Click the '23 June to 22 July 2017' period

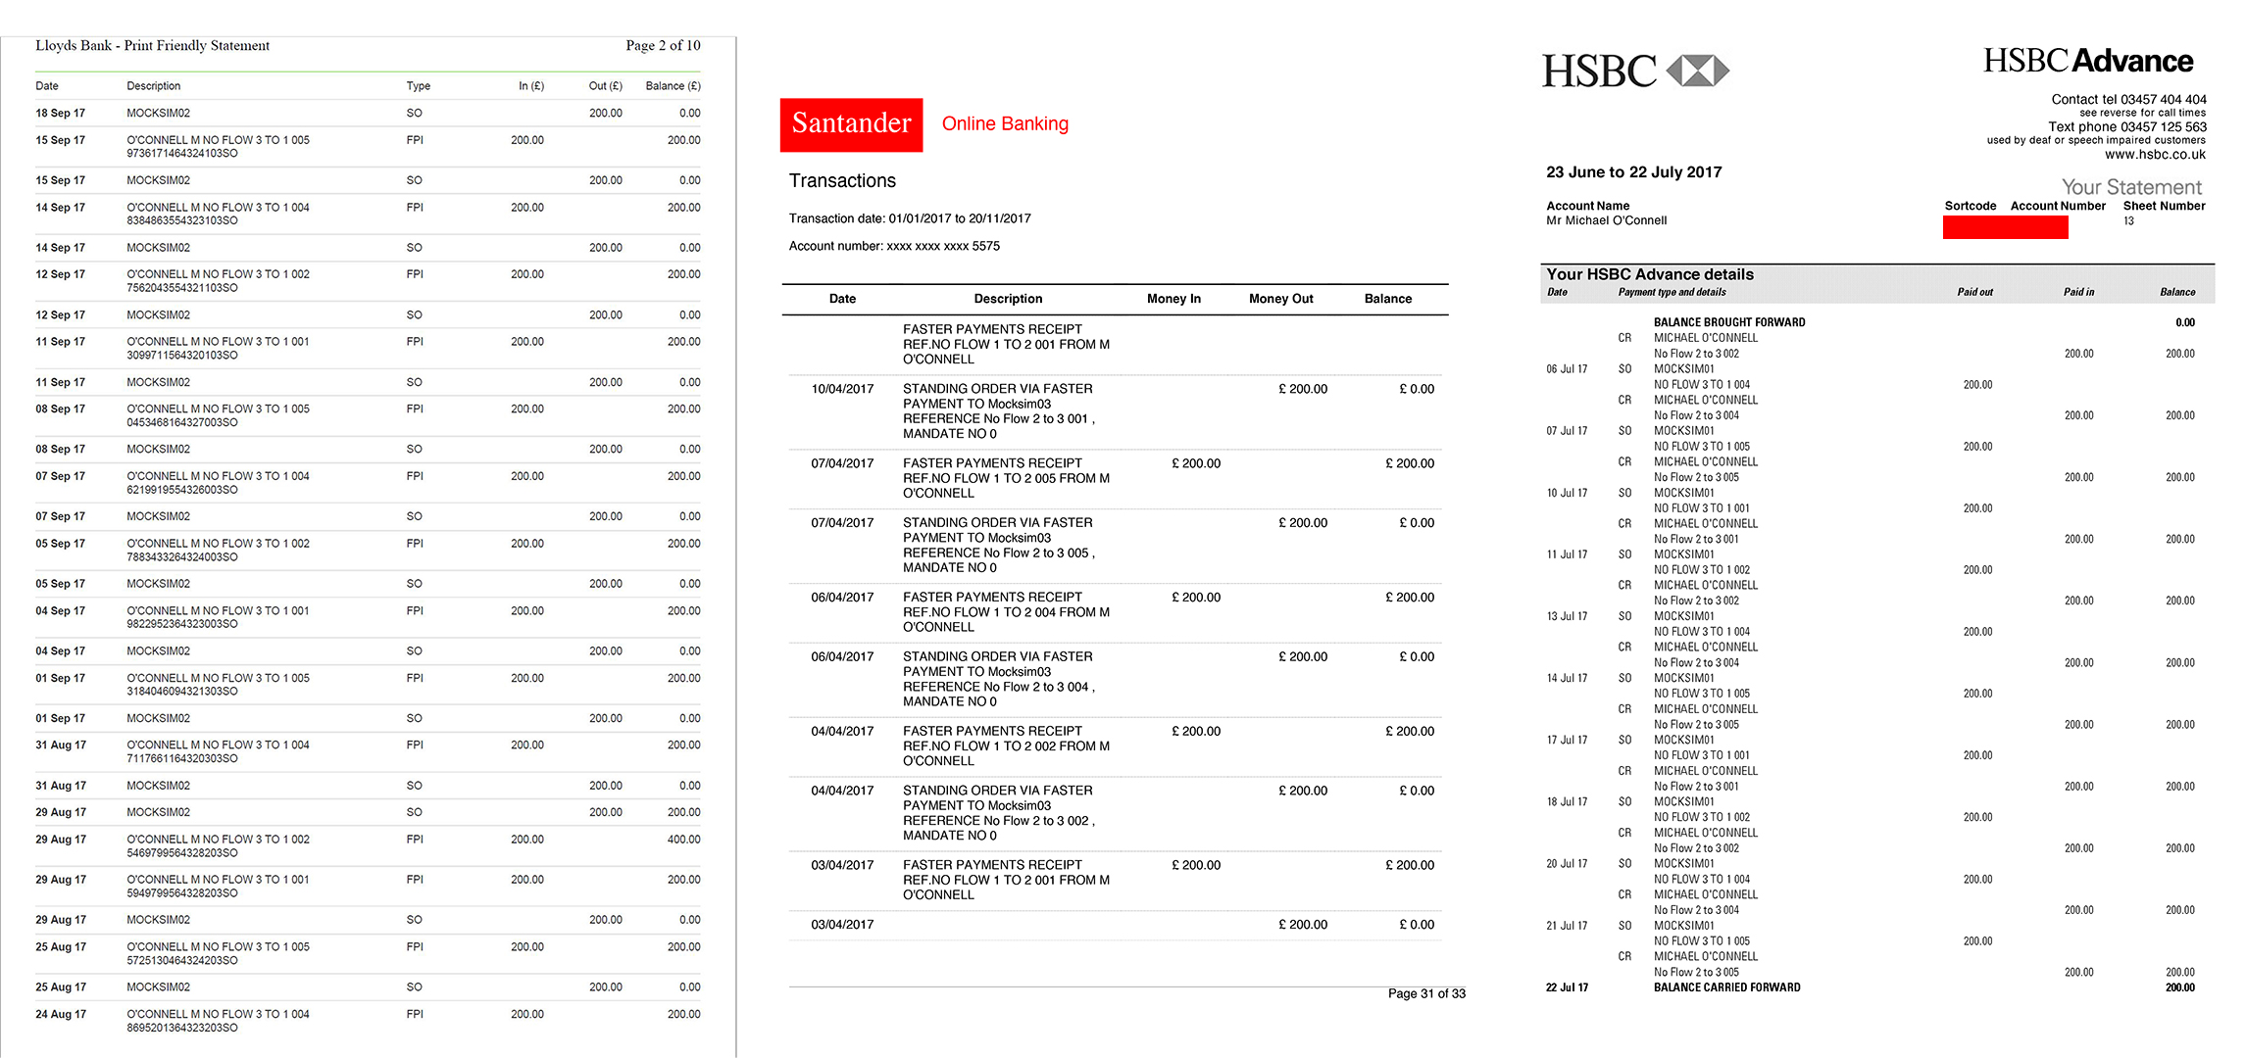click(x=1633, y=172)
